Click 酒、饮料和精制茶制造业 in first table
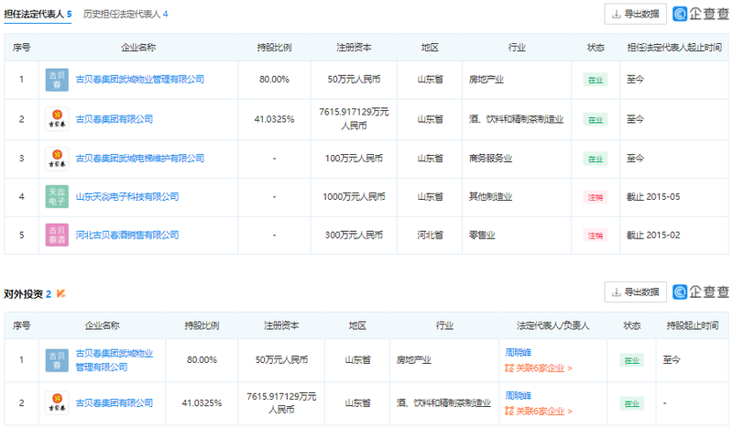Screen dimensions: 733x429 tap(516, 119)
